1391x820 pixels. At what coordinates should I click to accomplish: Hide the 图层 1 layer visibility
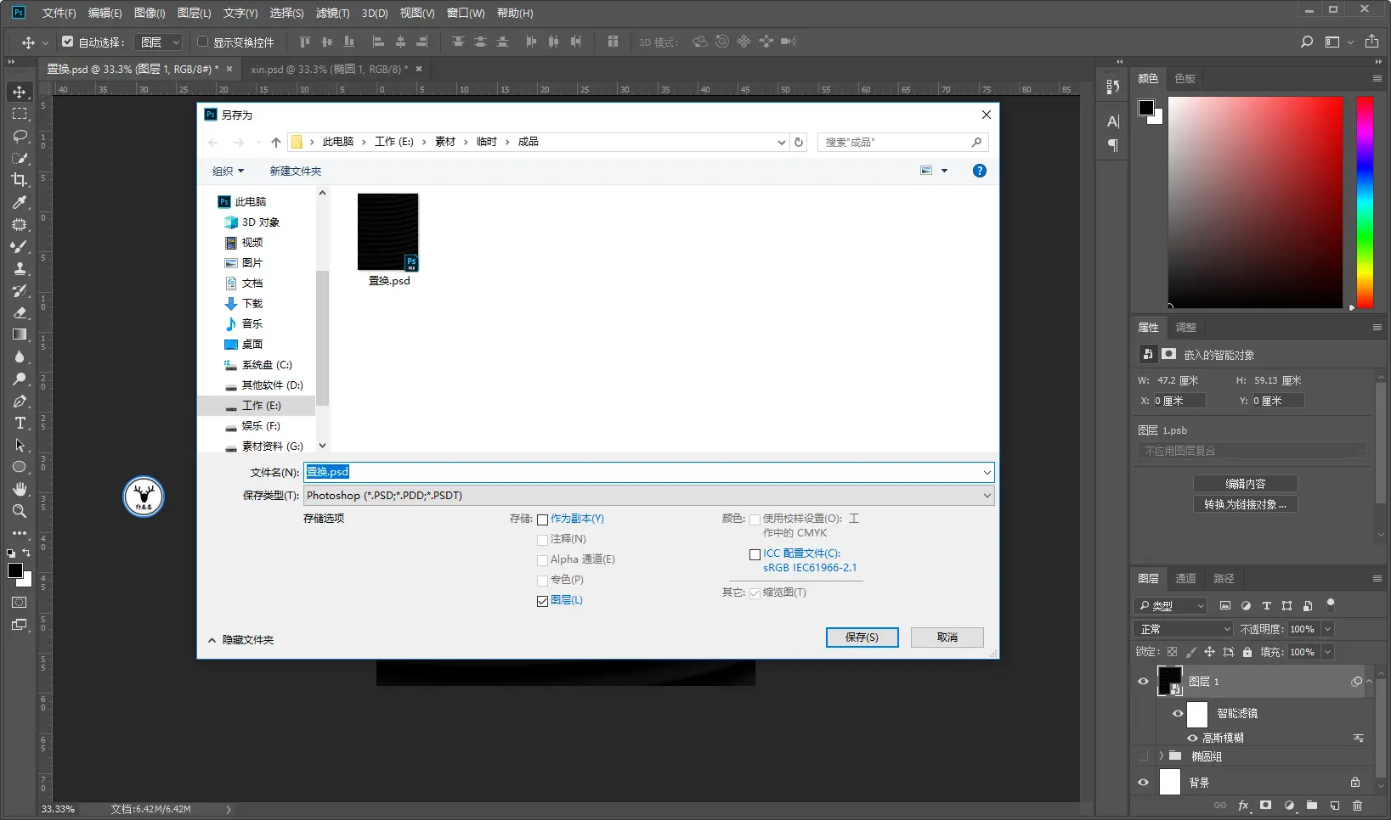pyautogui.click(x=1144, y=682)
